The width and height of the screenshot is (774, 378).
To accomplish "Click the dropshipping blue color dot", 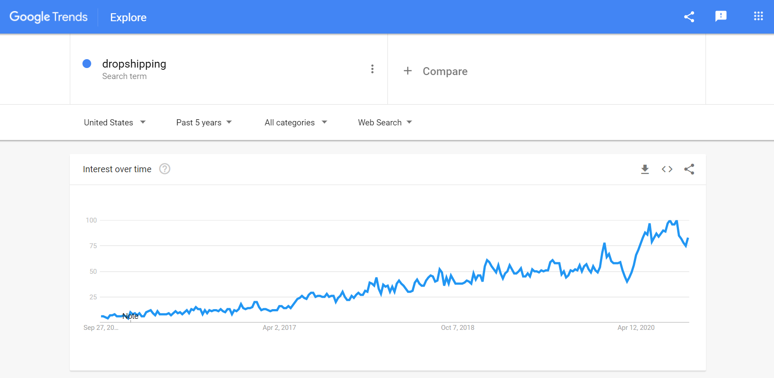I will coord(87,64).
